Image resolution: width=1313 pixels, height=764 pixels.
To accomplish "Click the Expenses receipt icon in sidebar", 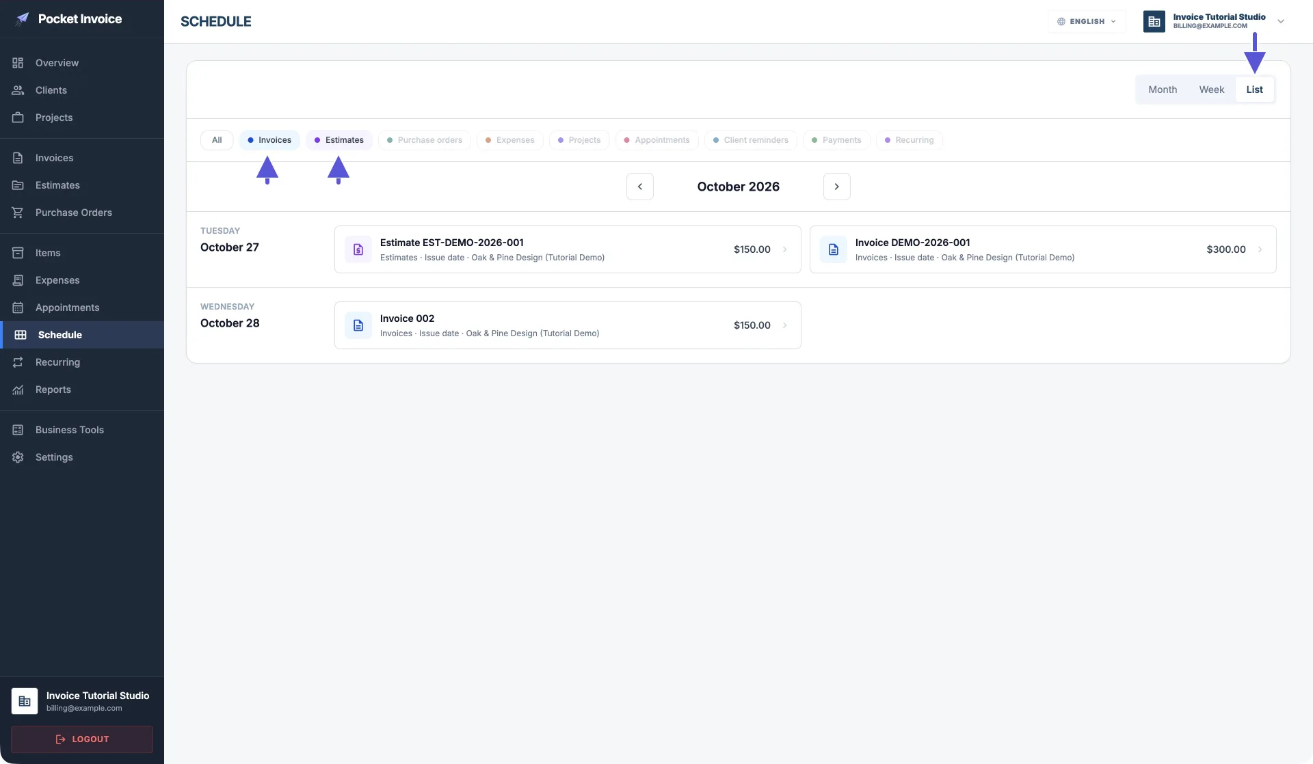I will coord(18,280).
